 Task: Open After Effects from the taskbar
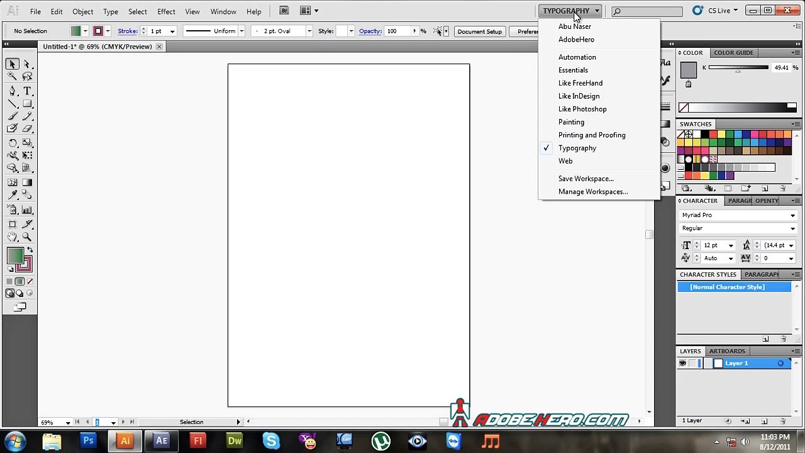162,441
